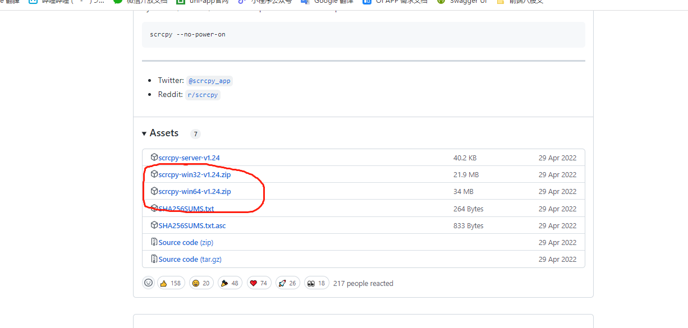Download scrcpy-win64-v1.24.zip
Image resolution: width=688 pixels, height=328 pixels.
[x=195, y=191]
